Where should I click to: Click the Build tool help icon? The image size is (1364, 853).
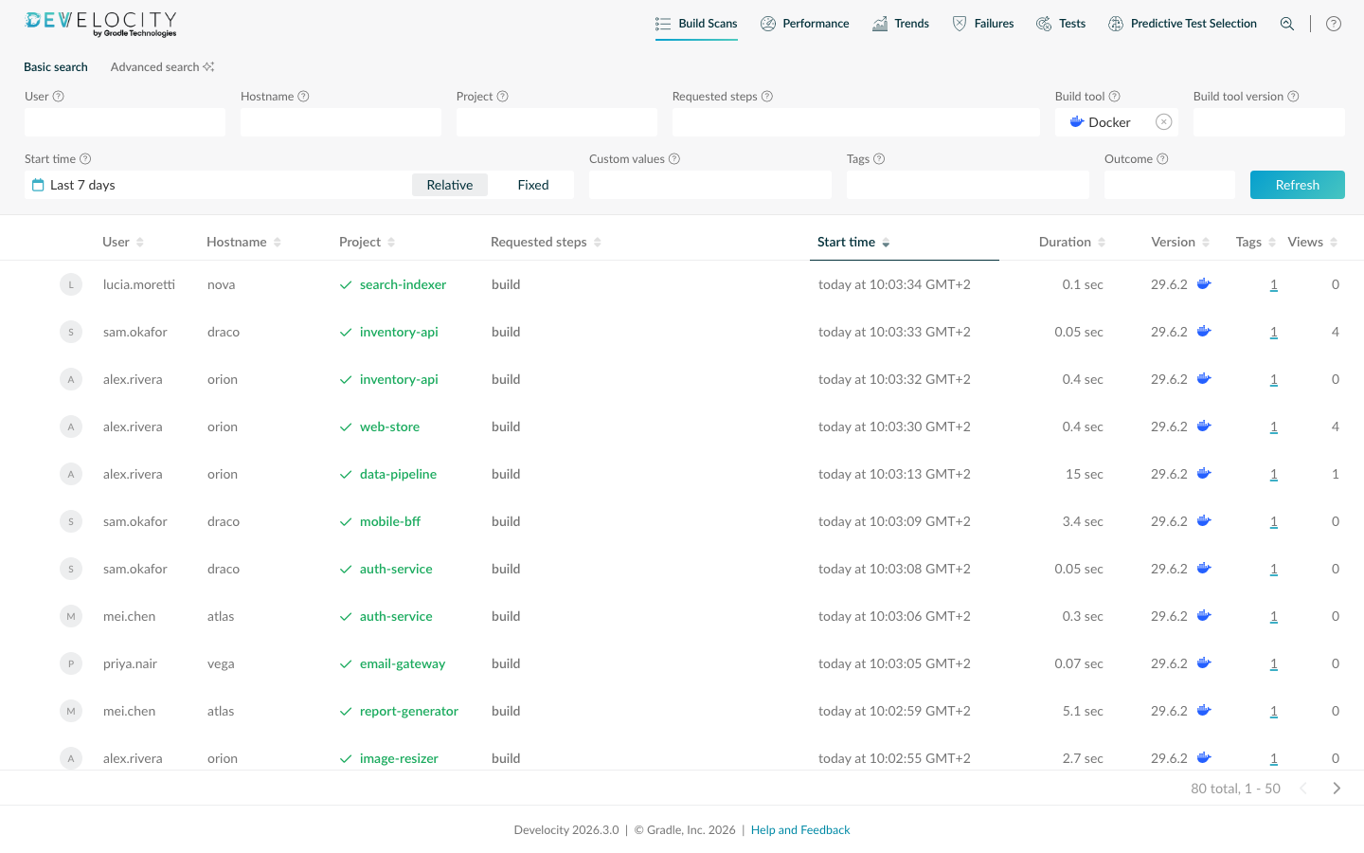pos(1115,97)
